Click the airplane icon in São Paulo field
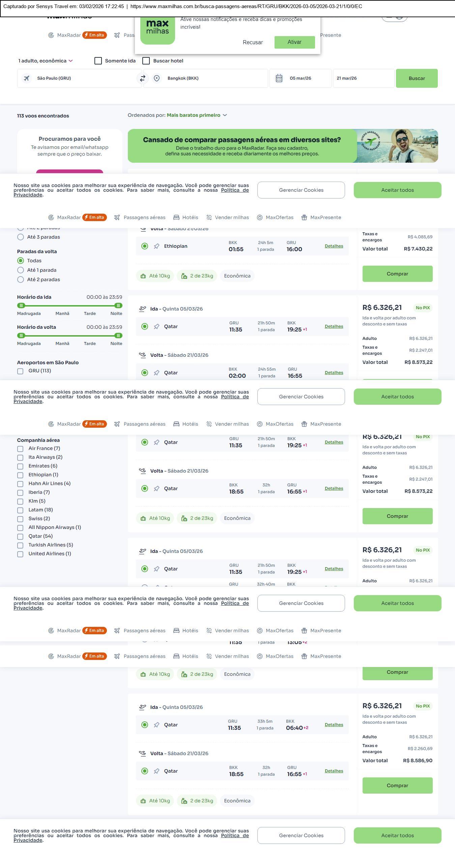The height and width of the screenshot is (852, 455). (27, 78)
